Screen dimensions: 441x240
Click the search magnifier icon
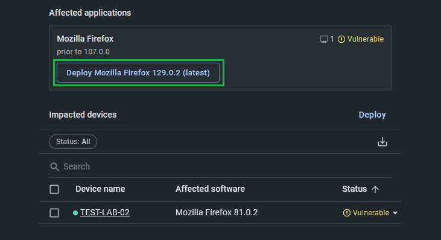pyautogui.click(x=54, y=166)
